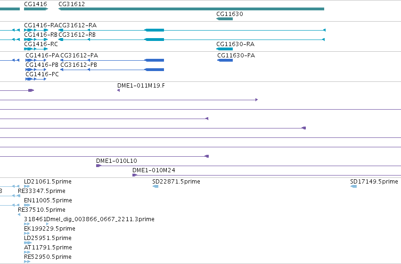Click the purple DME1-010L10 start block
The height and width of the screenshot is (264, 401).
tap(98, 166)
